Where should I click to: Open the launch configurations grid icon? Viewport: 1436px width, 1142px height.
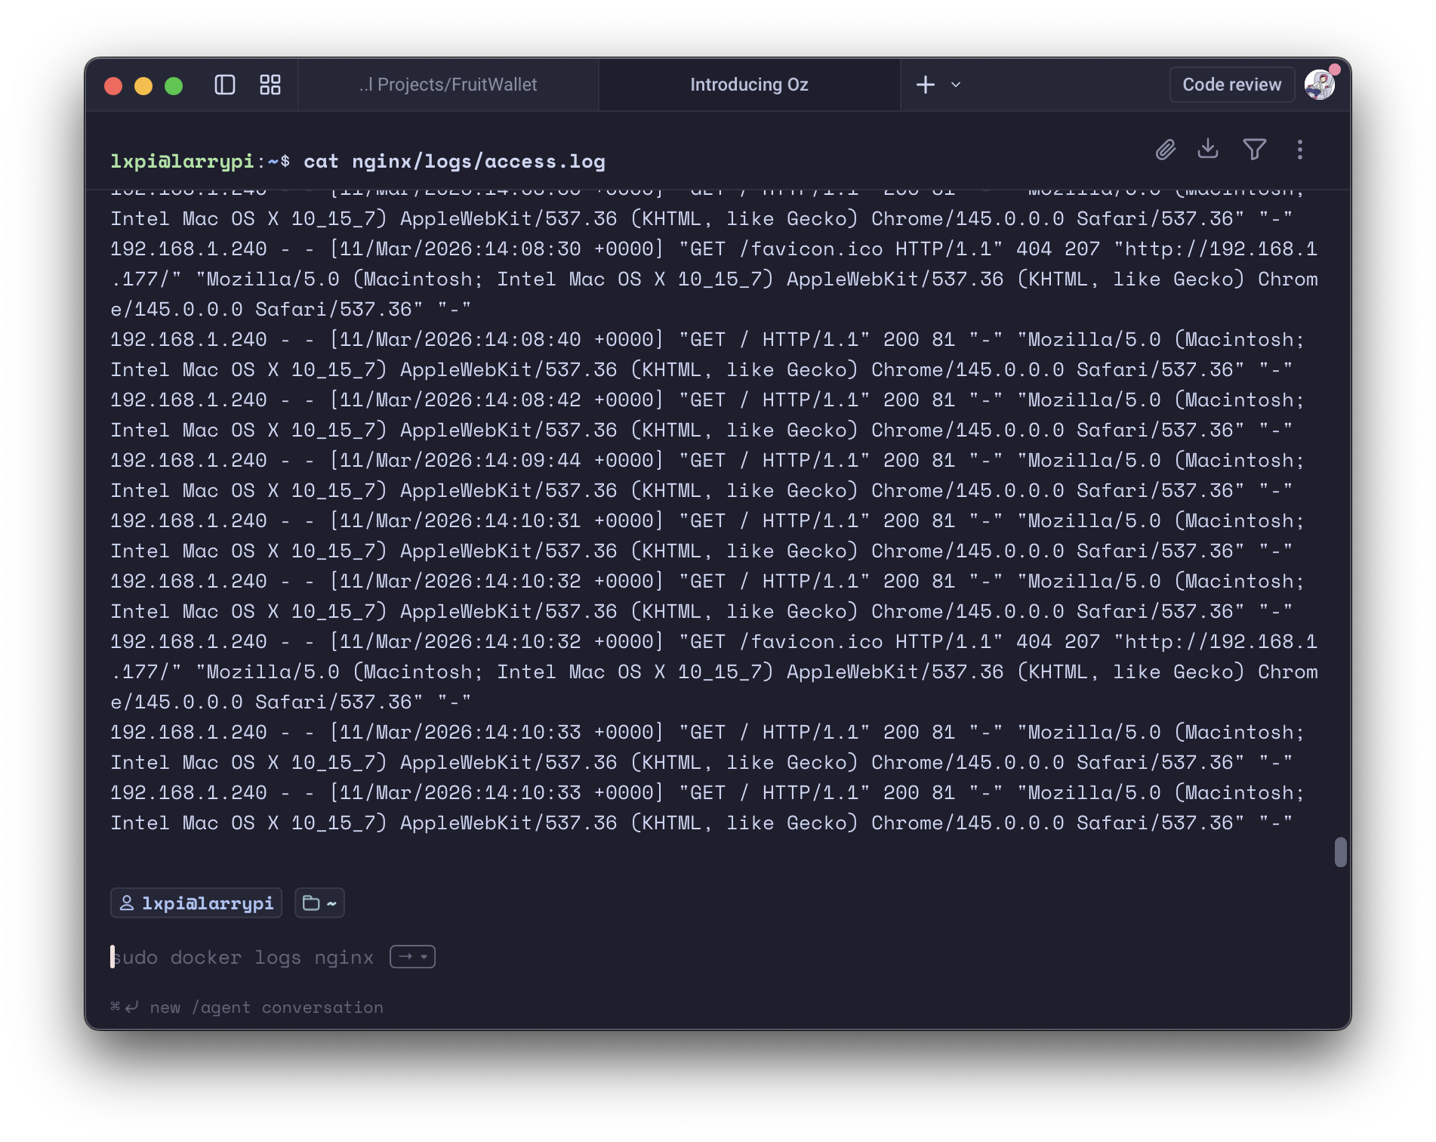click(x=270, y=85)
